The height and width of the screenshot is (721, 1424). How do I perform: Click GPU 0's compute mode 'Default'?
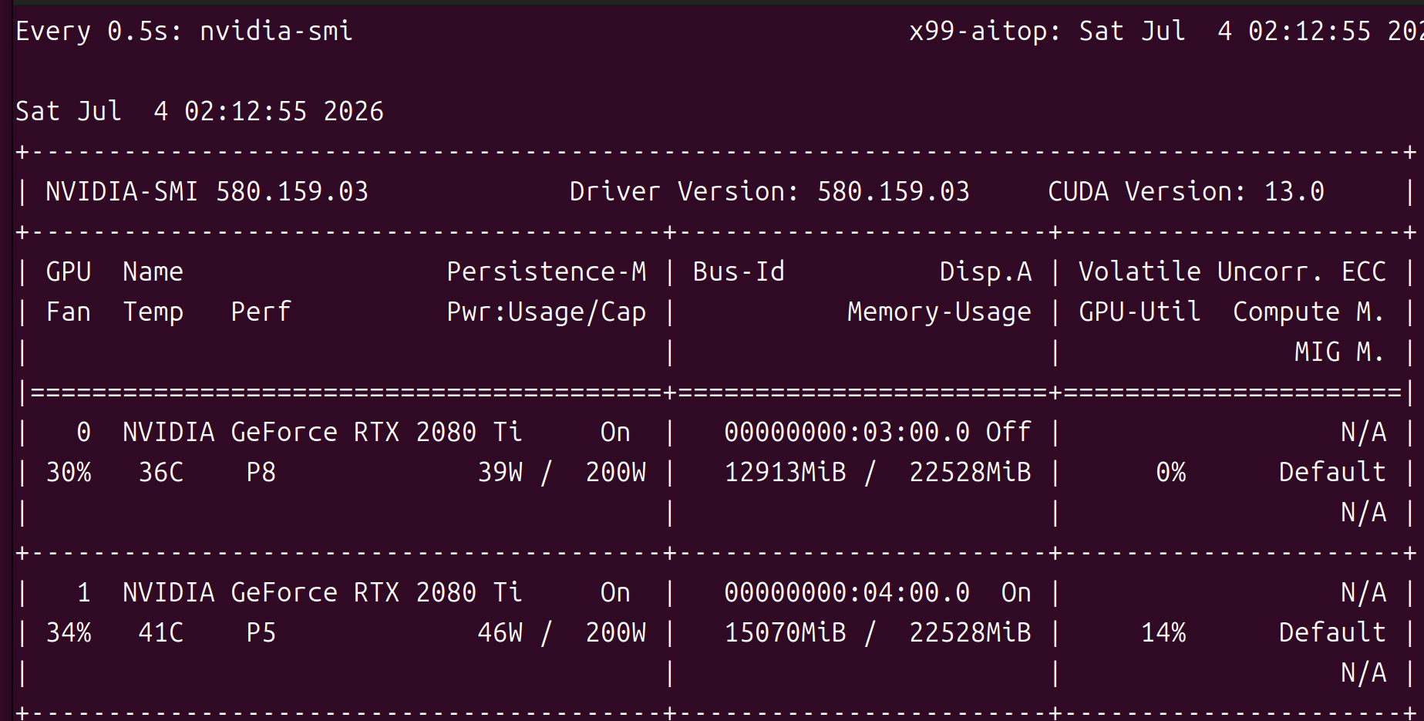coord(1332,472)
